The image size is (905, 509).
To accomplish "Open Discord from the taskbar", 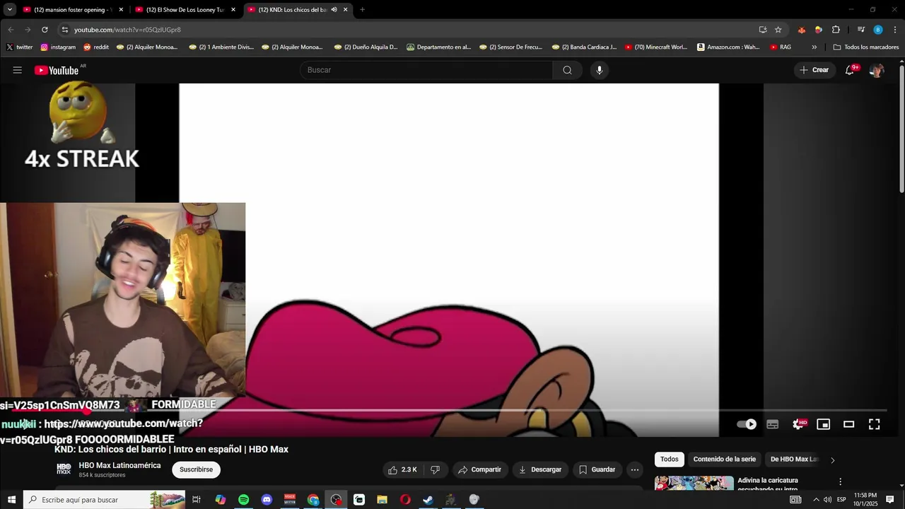I will (267, 500).
